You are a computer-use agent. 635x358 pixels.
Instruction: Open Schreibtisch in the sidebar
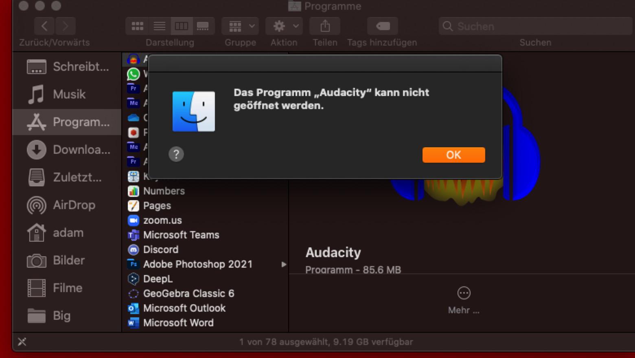(67, 66)
